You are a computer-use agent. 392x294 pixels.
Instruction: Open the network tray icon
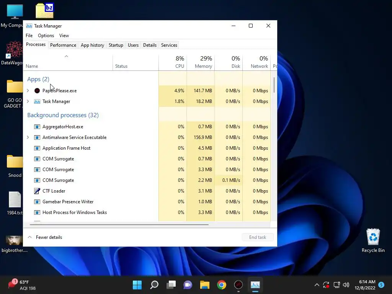point(336,285)
